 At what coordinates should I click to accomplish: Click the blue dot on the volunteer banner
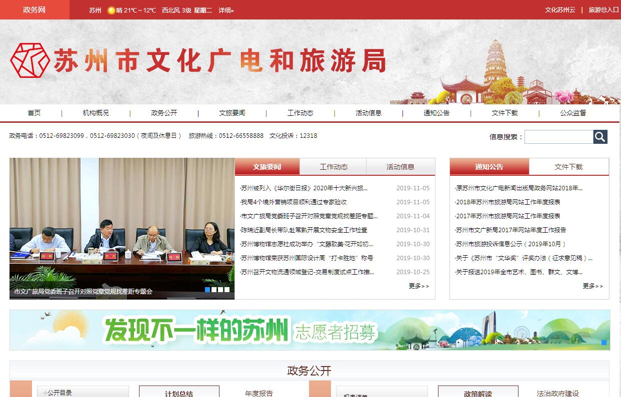[x=603, y=343]
